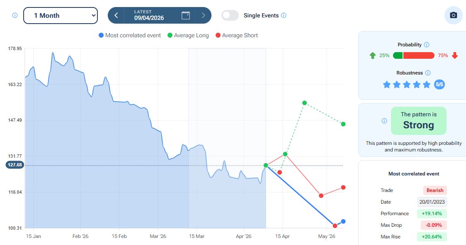Open the 1 Month period dropdown
466x245 pixels.
(61, 15)
